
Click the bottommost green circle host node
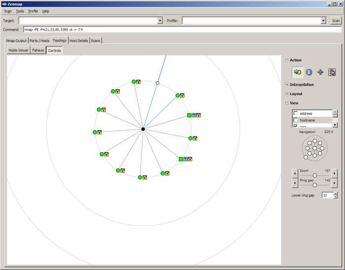[140, 177]
